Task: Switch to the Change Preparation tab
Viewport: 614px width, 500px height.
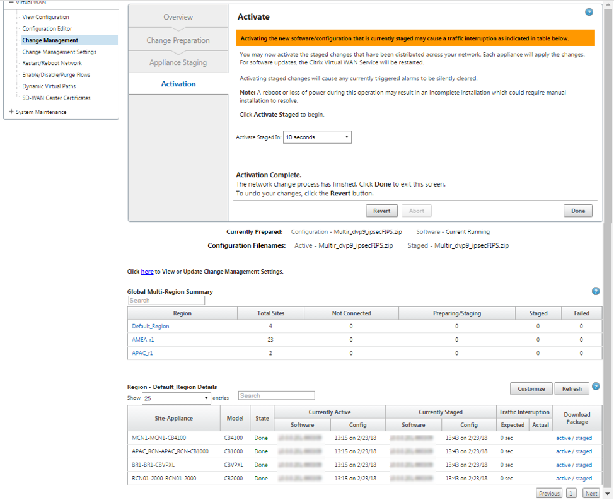Action: point(178,40)
